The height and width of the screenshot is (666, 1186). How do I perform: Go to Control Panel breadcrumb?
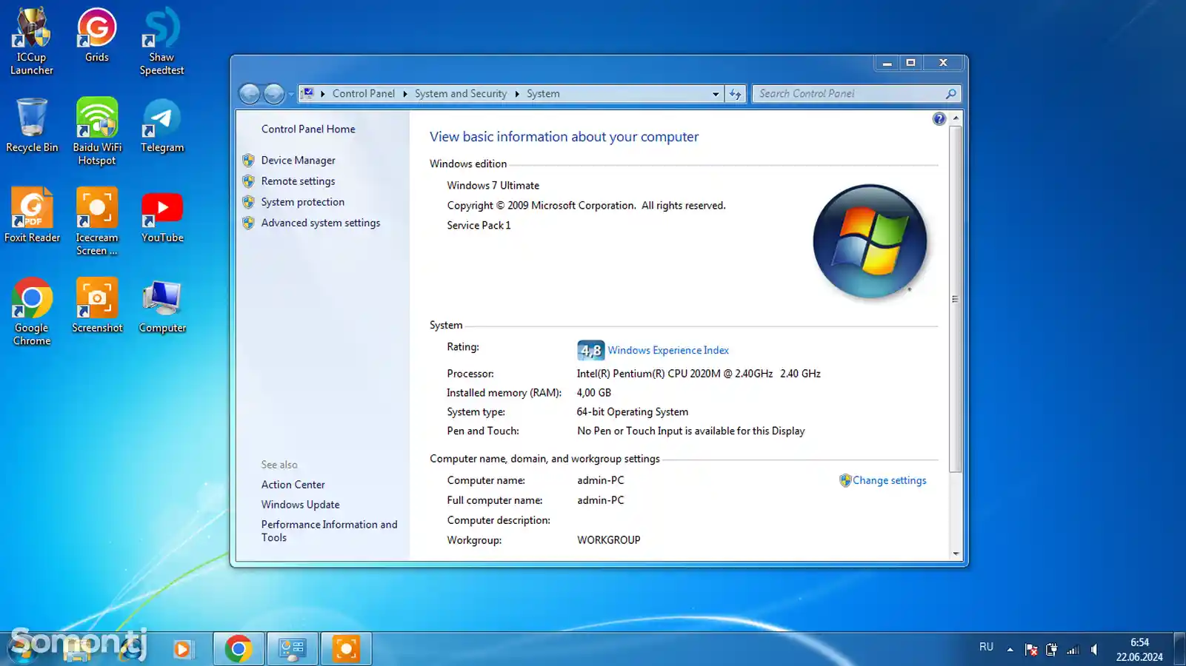coord(363,94)
